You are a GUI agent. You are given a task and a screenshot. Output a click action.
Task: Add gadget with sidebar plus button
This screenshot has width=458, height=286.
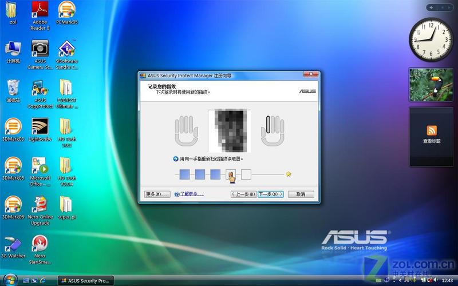[x=431, y=7]
